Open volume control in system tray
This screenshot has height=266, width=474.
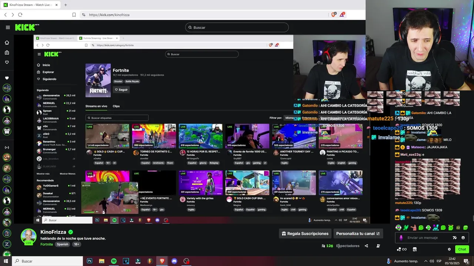tap(433, 261)
